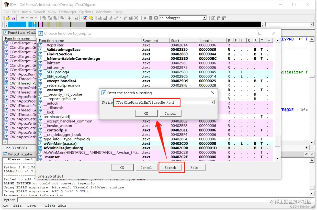Close the Output window panel with its X

312,154
